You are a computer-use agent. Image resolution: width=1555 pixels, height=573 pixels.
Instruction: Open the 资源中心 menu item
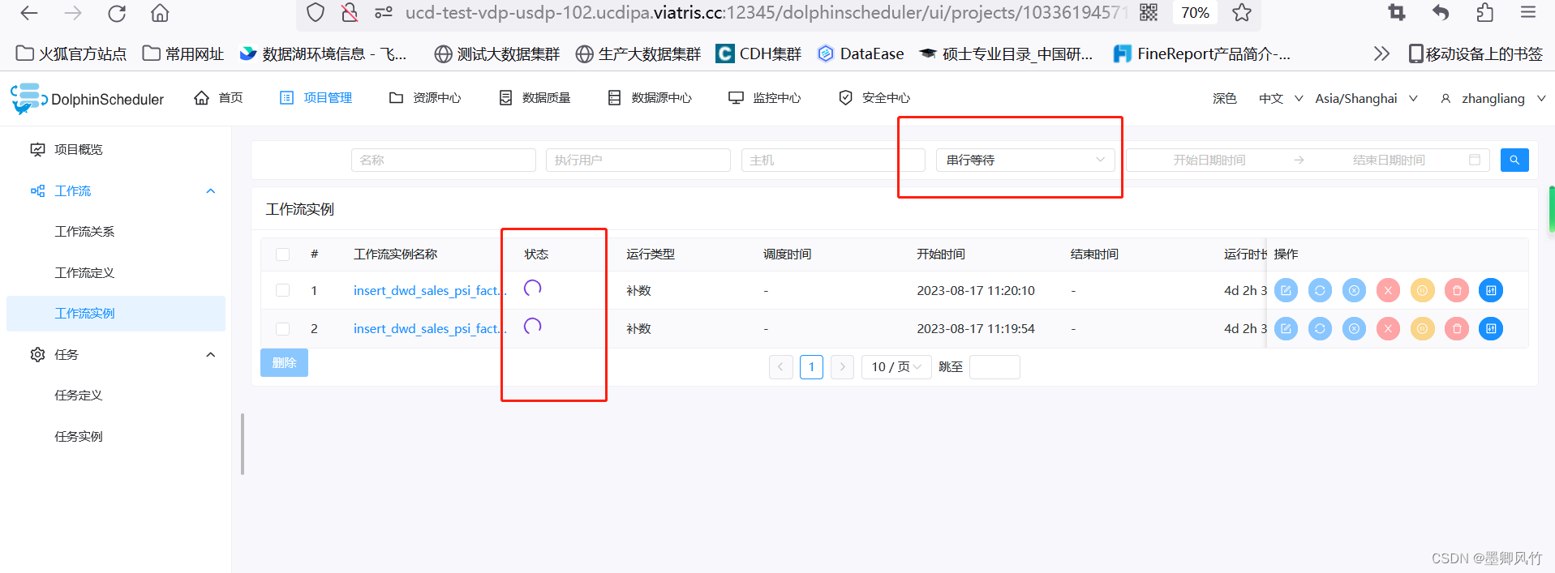tap(425, 98)
